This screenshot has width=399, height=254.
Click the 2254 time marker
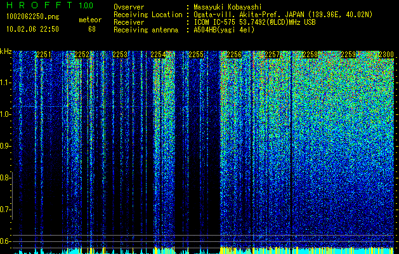[x=158, y=55]
